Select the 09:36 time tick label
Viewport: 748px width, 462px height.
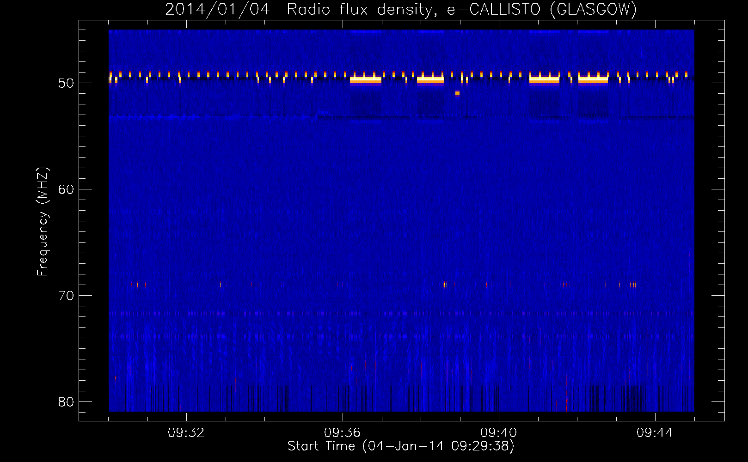(343, 433)
